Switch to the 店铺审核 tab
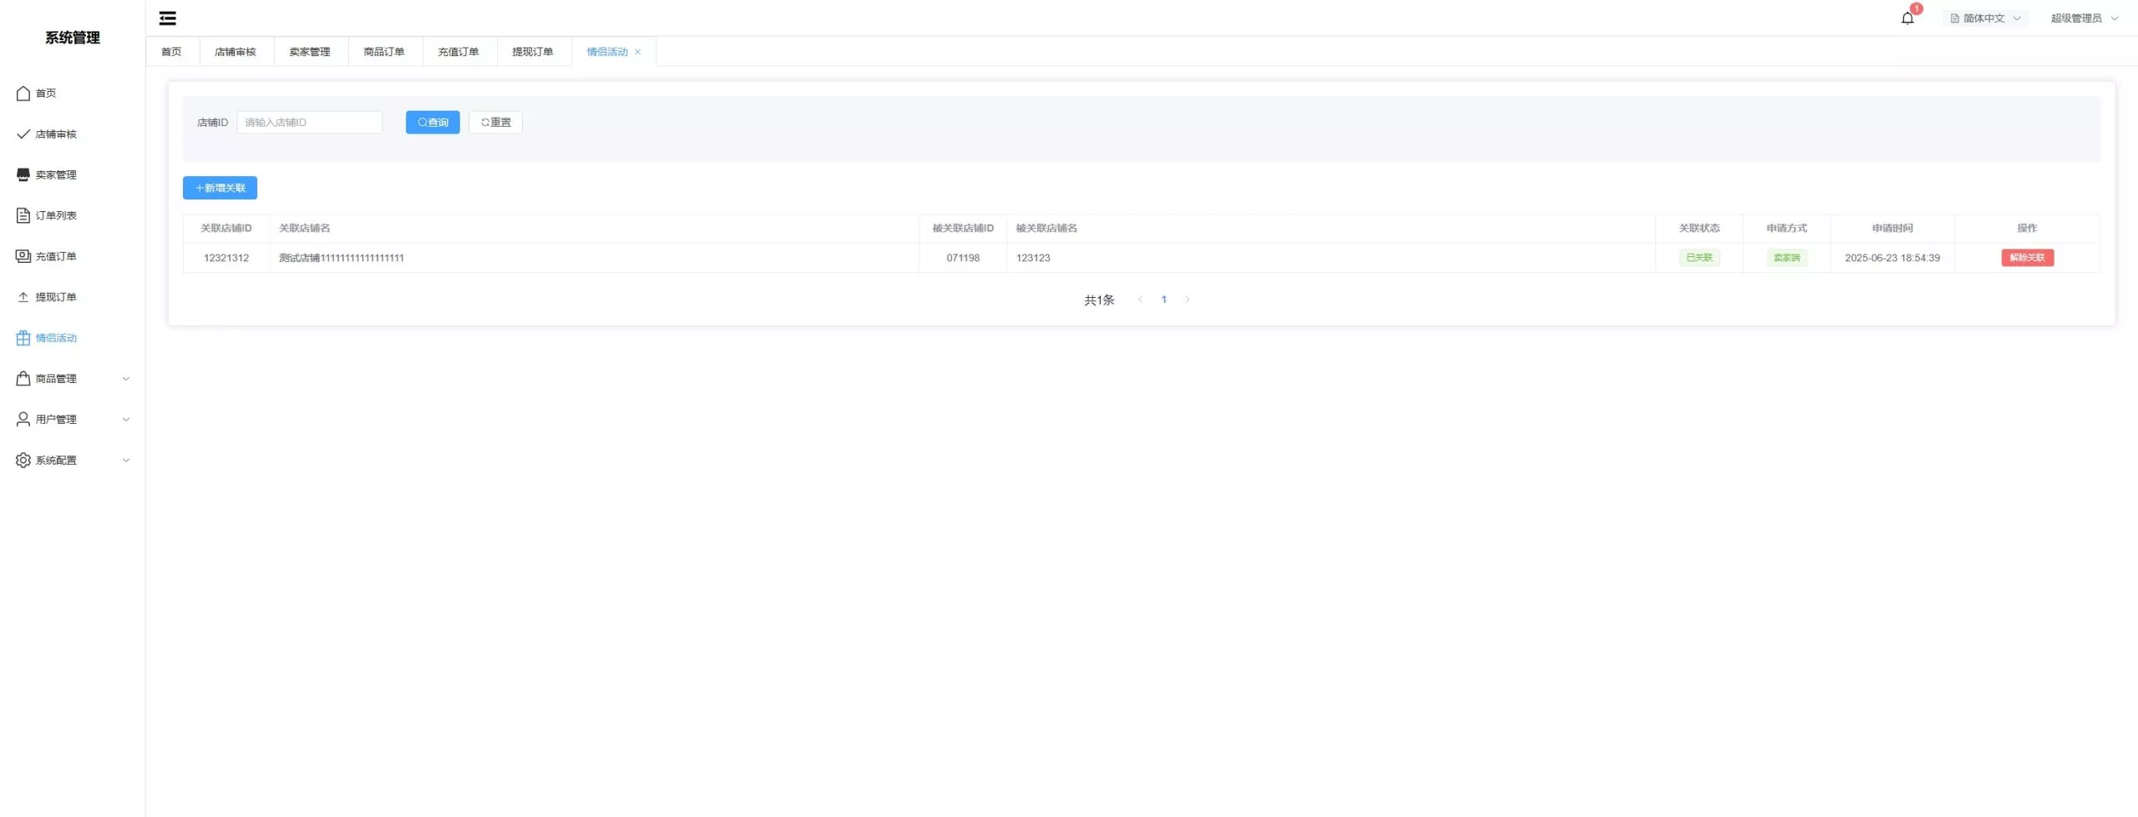 tap(236, 52)
